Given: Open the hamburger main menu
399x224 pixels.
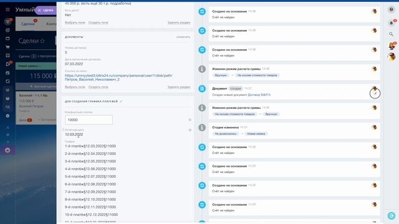Looking at the screenshot, I should (x=7, y=10).
